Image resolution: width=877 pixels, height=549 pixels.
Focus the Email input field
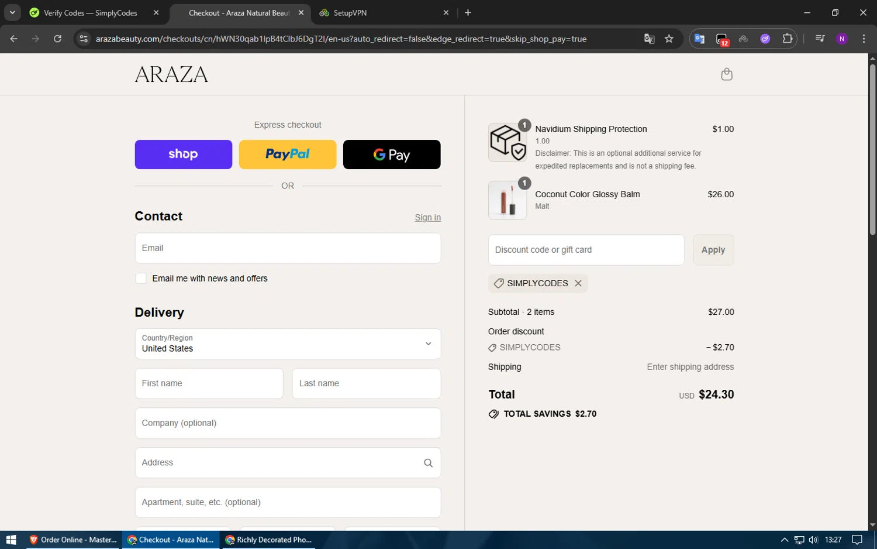288,248
